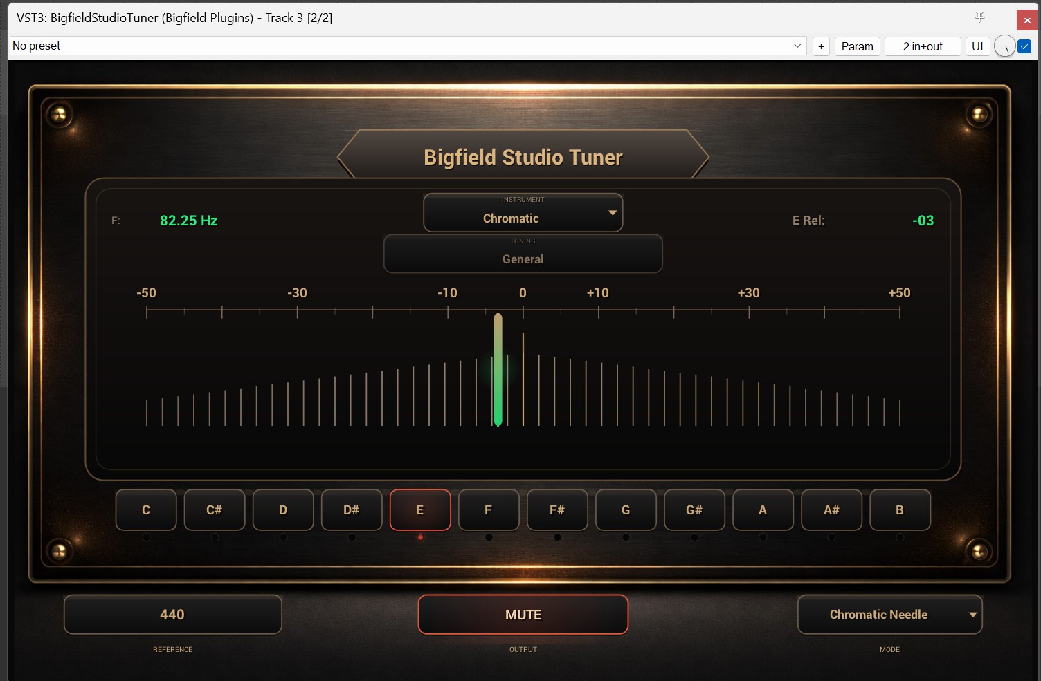The height and width of the screenshot is (681, 1041).
Task: Click the -30 scale label
Action: [x=297, y=292]
